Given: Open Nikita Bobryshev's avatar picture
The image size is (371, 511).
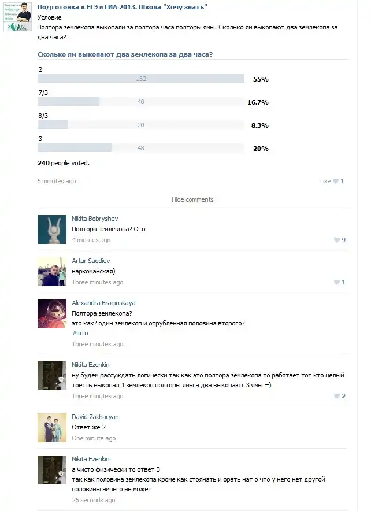Looking at the screenshot, I should point(52,229).
